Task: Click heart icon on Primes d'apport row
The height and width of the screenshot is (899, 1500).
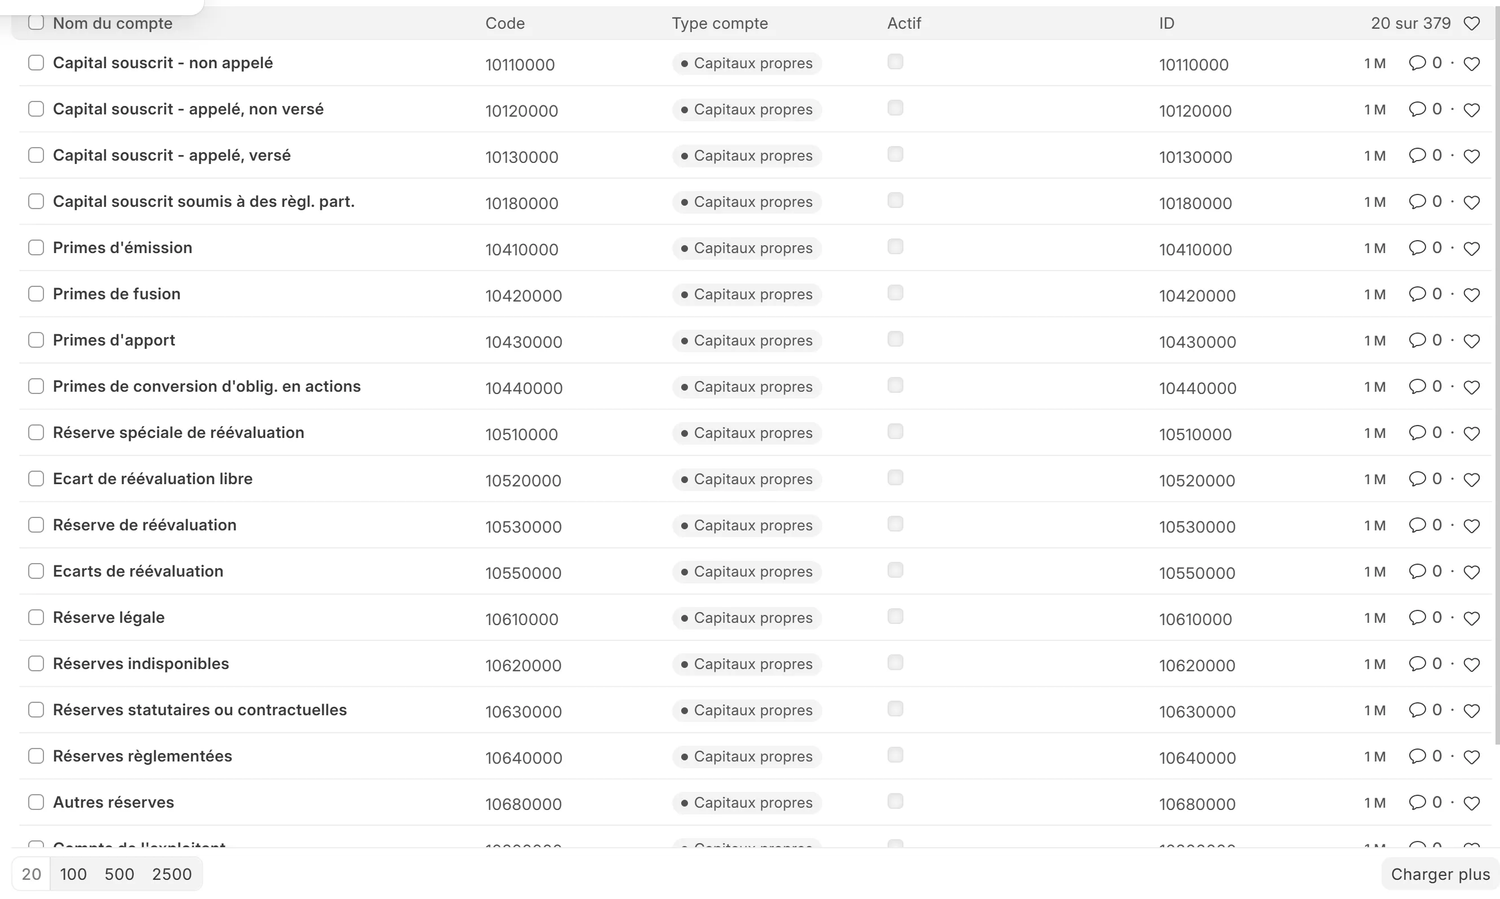Action: (x=1471, y=340)
